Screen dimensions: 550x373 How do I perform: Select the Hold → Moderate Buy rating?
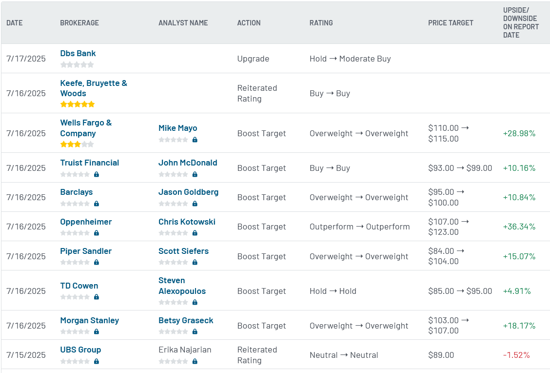(350, 59)
